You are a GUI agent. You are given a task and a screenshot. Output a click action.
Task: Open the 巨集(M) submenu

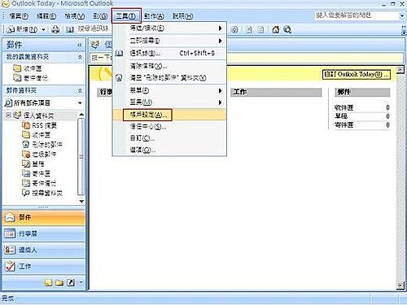[169, 102]
